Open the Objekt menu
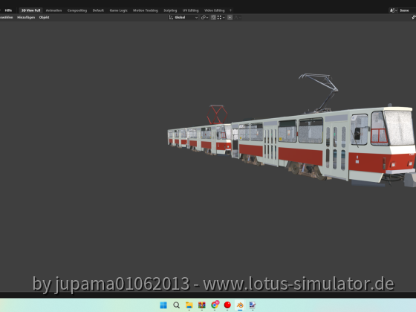The image size is (416, 312). click(44, 17)
